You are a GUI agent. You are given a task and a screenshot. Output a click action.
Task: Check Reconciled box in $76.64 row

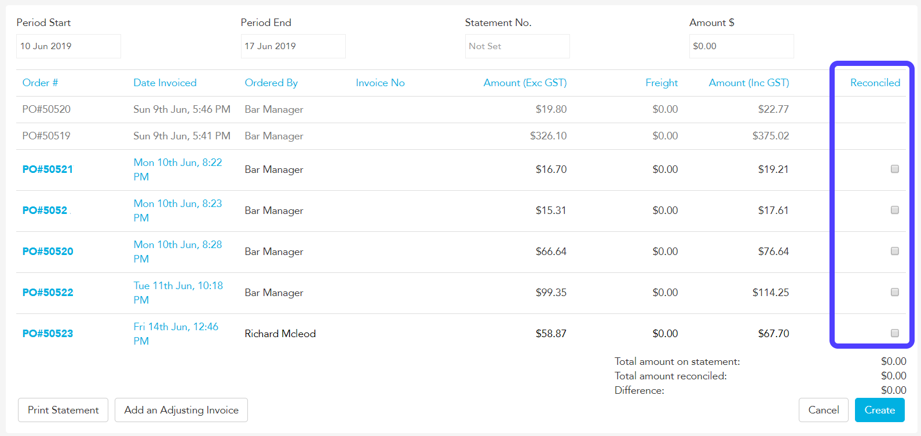click(894, 251)
